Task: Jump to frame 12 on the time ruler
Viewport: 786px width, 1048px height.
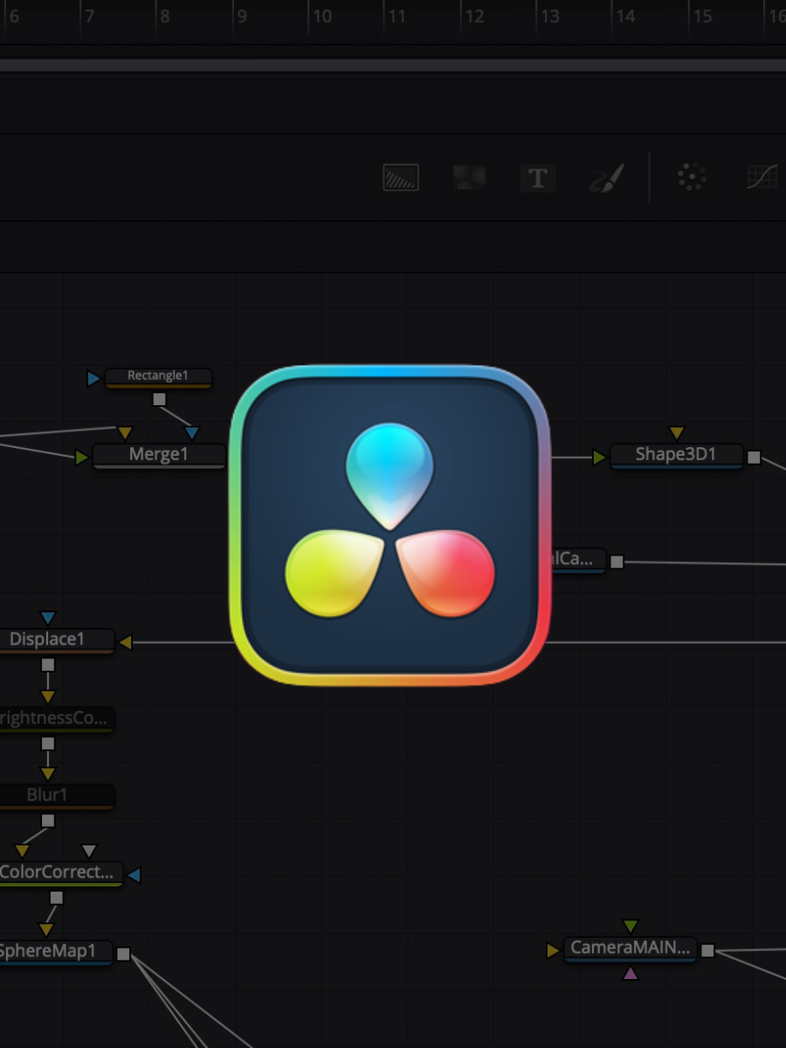Action: (x=474, y=16)
